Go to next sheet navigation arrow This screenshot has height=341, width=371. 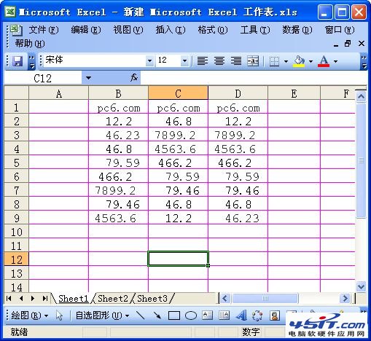tap(33, 298)
